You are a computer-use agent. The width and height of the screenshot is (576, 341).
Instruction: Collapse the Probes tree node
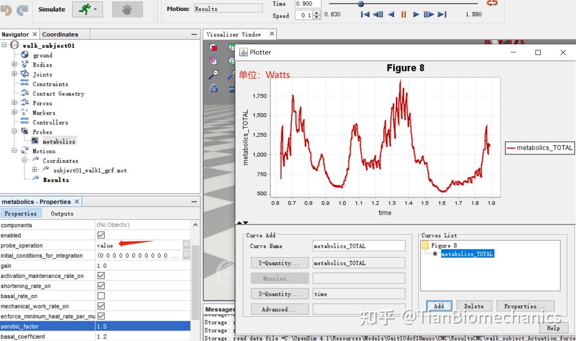[x=14, y=131]
